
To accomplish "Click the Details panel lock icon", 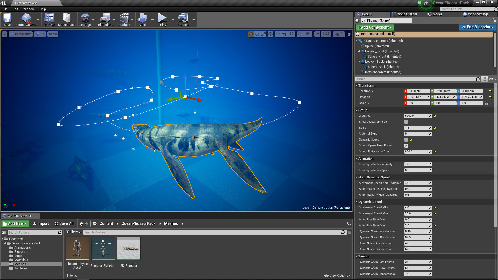I will (x=494, y=20).
